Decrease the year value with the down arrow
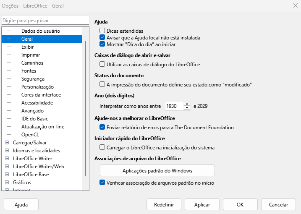 pos(187,108)
